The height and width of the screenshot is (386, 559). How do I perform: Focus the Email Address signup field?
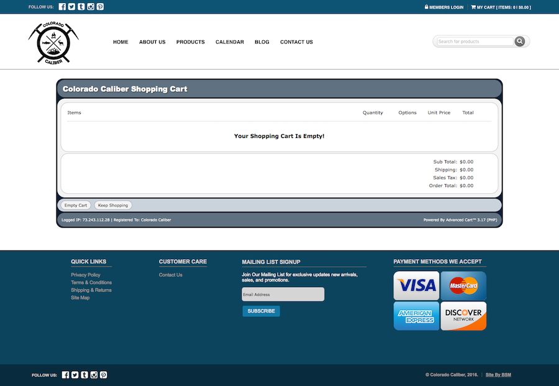tap(283, 294)
